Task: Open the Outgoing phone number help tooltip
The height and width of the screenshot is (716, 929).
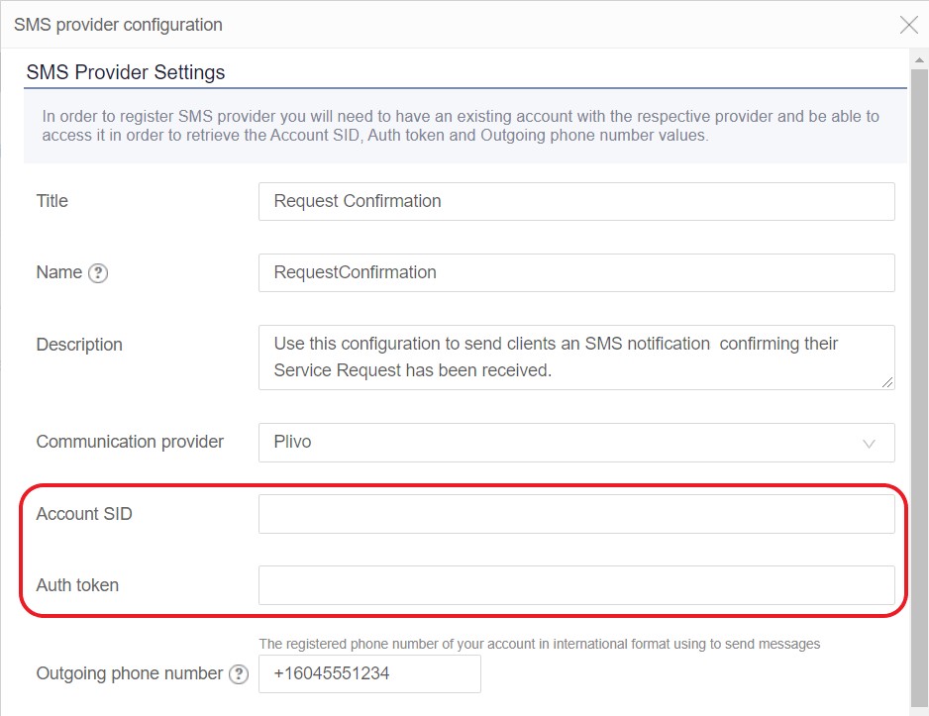Action: pyautogui.click(x=238, y=673)
